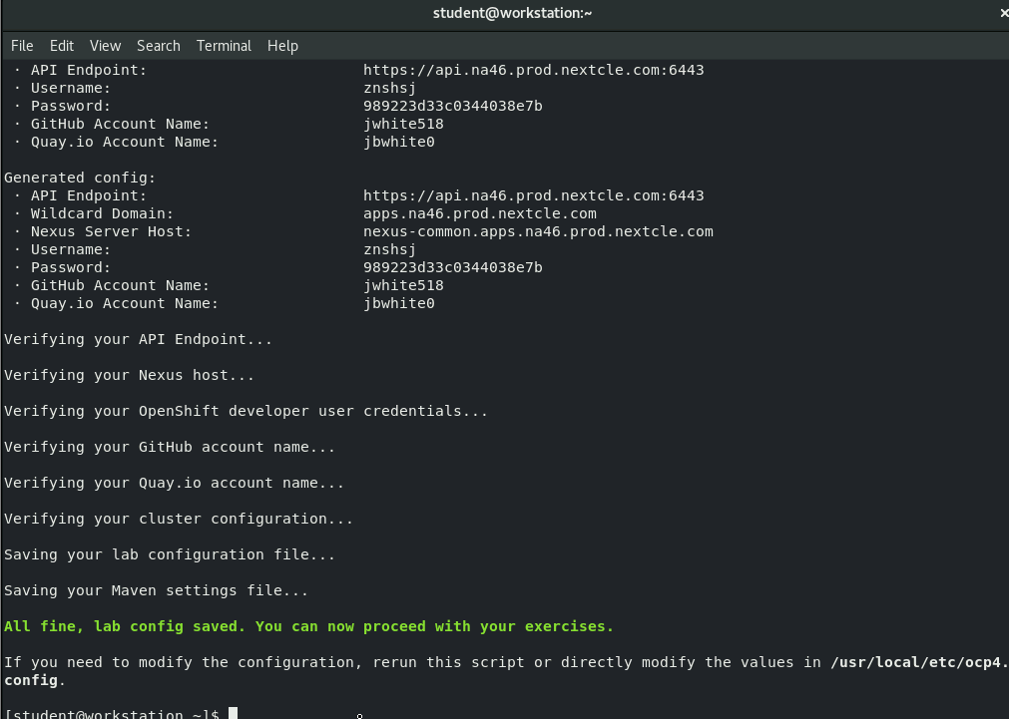Open the View menu
Image resolution: width=1009 pixels, height=719 pixels.
tap(105, 46)
